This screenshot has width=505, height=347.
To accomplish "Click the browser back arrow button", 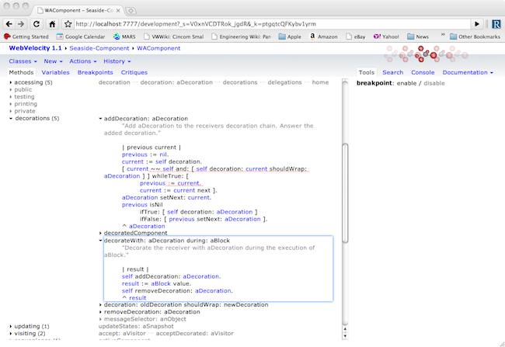I will (x=10, y=23).
